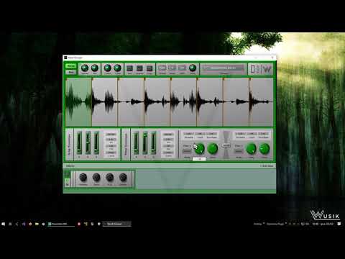The image size is (345, 259).
Task: Click the Wave Chopper taskbar button
Action: [x=117, y=224]
